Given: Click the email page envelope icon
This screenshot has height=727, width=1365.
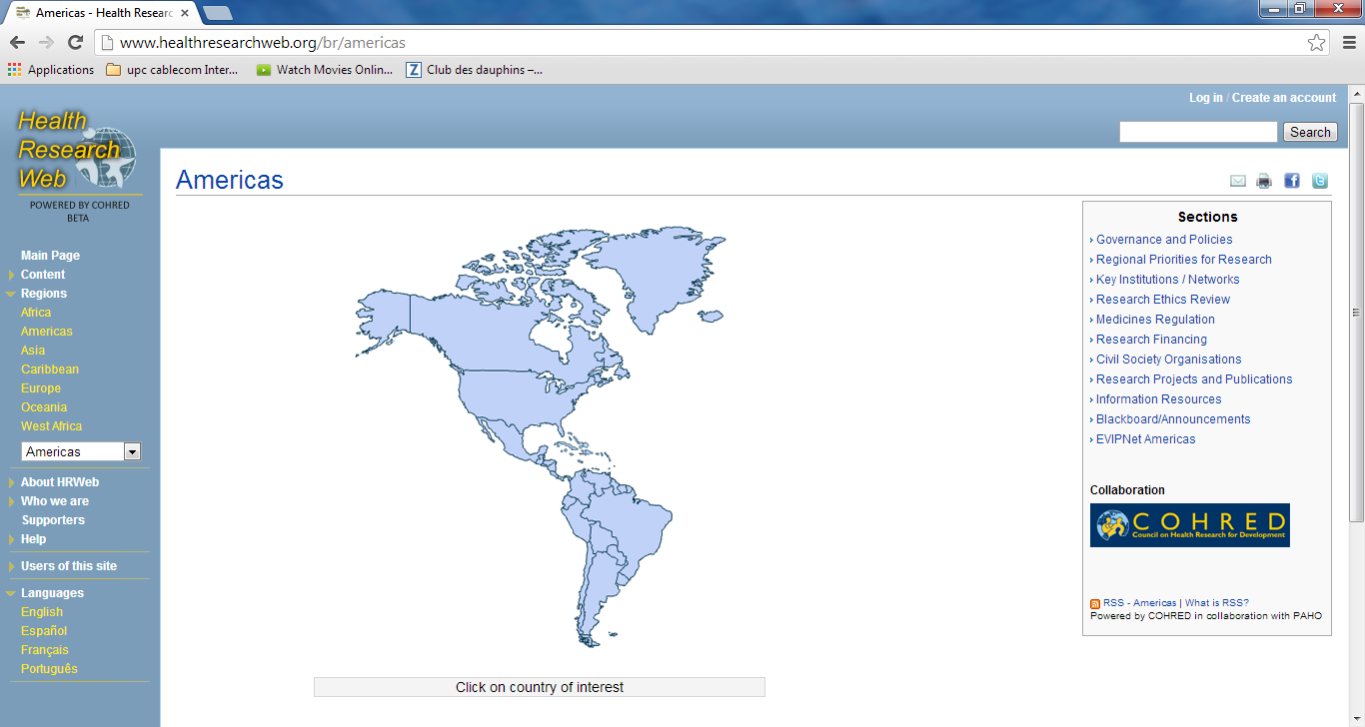Looking at the screenshot, I should coord(1238,181).
